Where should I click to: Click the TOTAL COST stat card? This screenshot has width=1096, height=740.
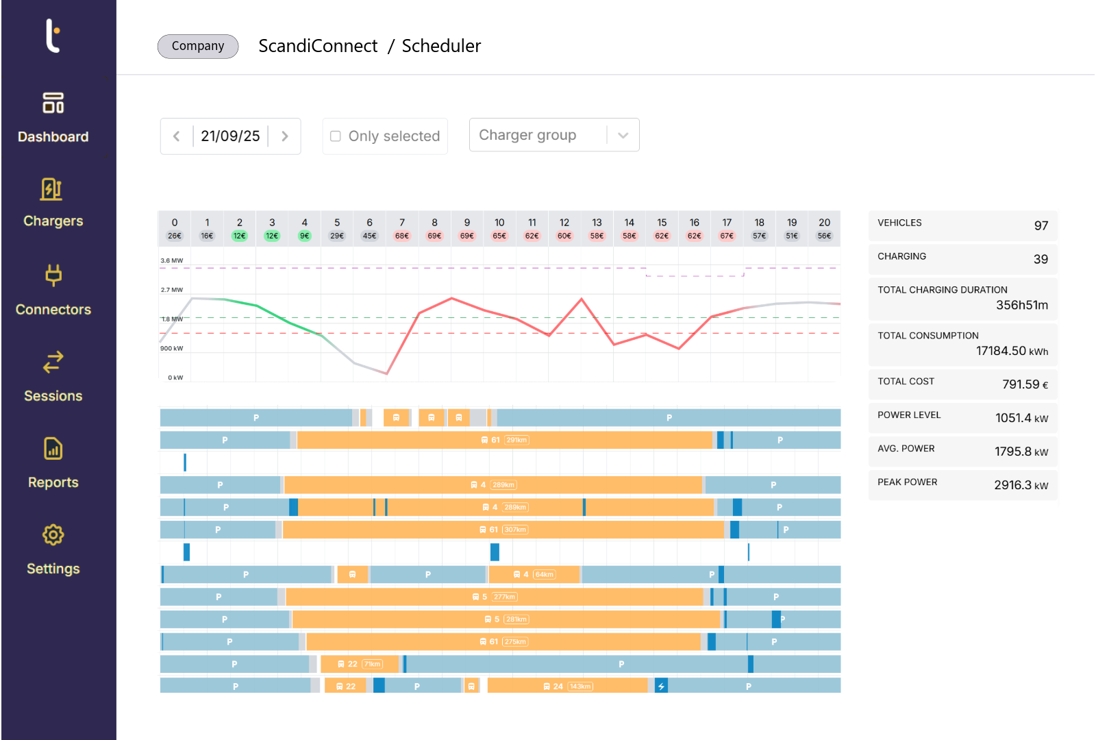pos(962,384)
